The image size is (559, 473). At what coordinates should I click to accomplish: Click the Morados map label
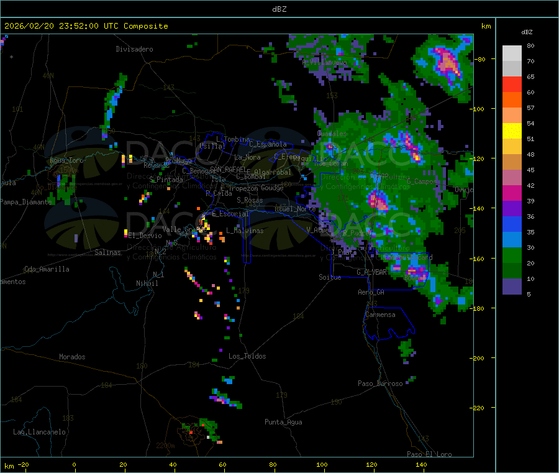pos(72,357)
